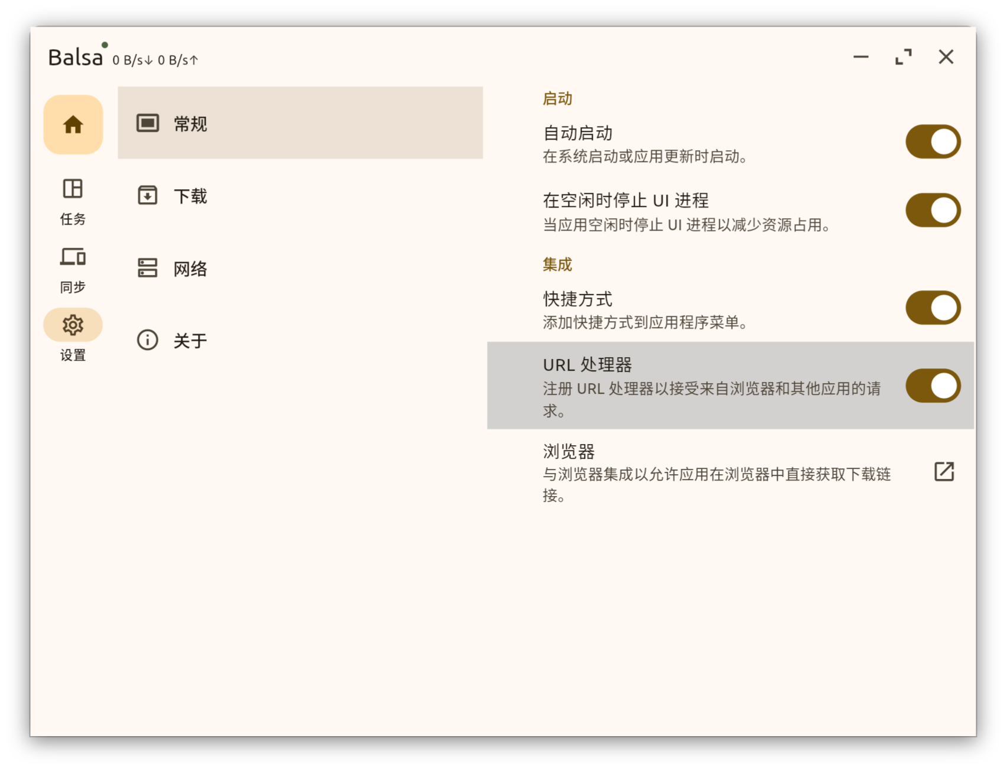Click the 0 B/s network speed indicator
The image size is (1007, 771).
pos(155,59)
